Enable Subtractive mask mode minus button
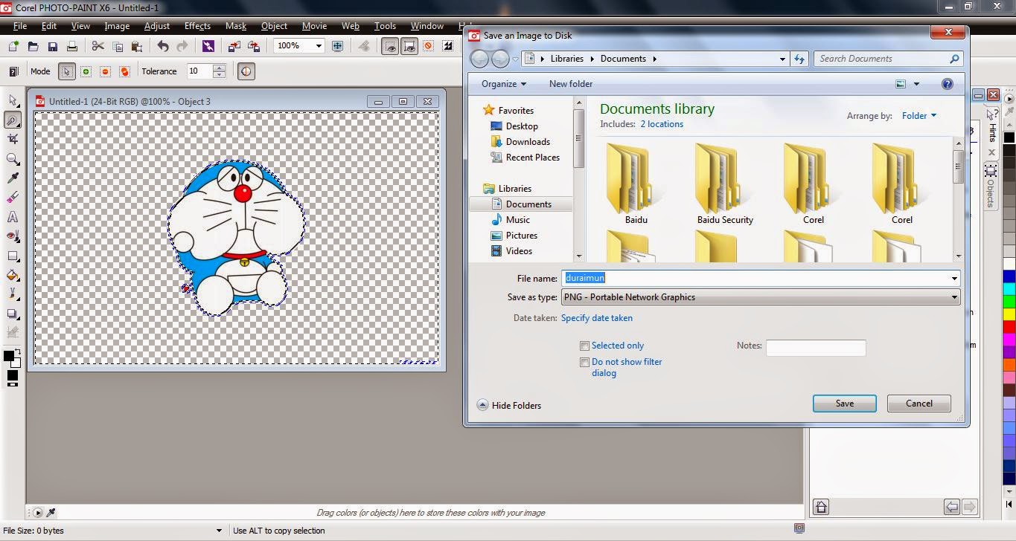 coord(106,71)
